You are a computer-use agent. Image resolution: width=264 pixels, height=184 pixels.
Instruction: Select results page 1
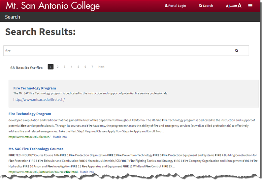(x=50, y=67)
